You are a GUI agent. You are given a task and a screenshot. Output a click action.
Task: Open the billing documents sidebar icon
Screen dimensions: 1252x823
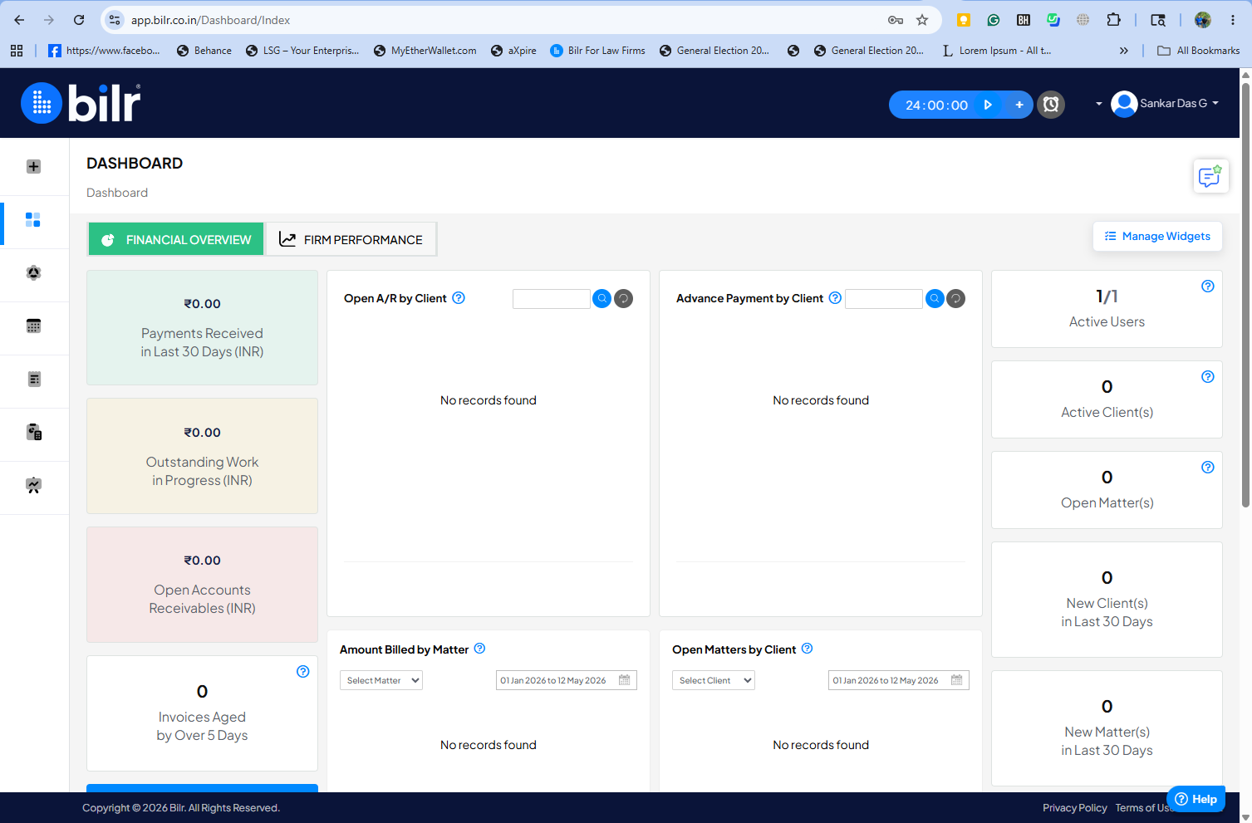(x=33, y=432)
